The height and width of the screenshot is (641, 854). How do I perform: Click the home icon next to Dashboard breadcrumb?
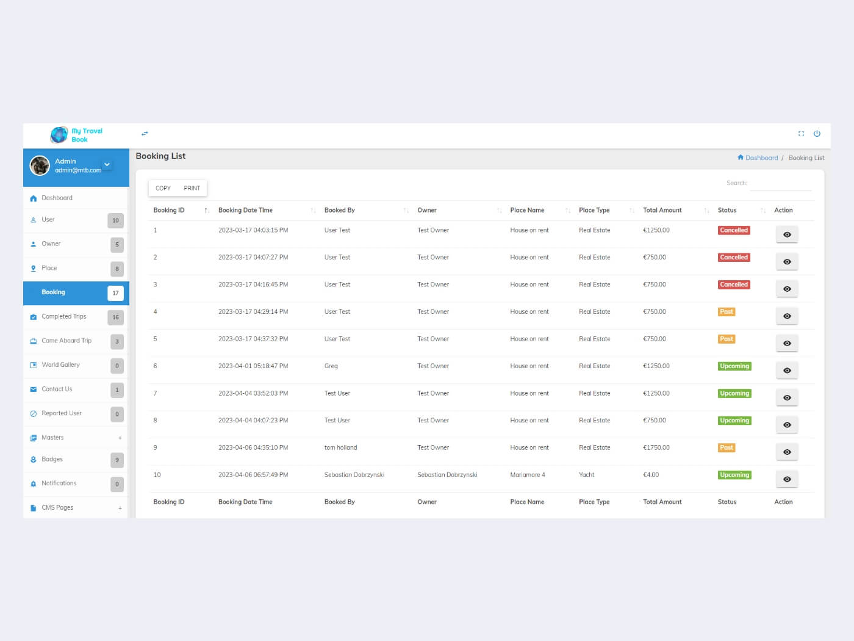pyautogui.click(x=740, y=158)
